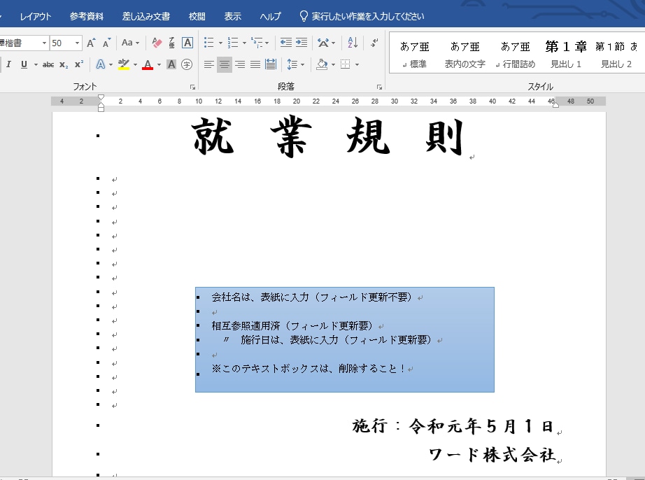Apply the red font color swatch
The image size is (645, 480).
pyautogui.click(x=148, y=65)
